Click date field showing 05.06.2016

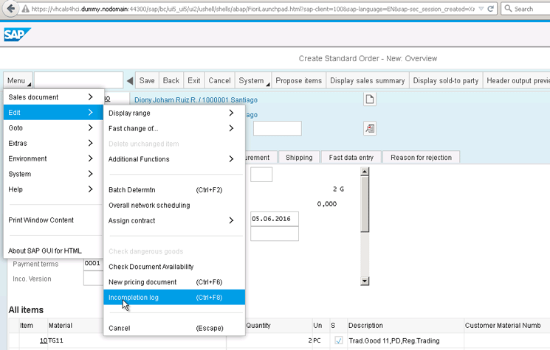coord(275,219)
